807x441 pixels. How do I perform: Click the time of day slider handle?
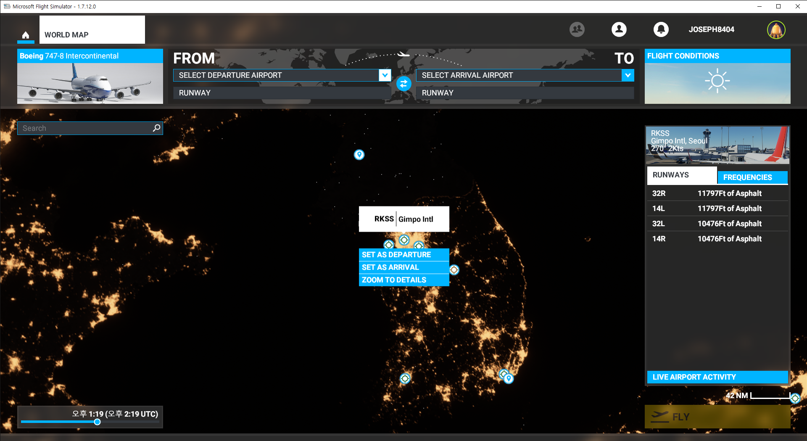click(x=97, y=422)
